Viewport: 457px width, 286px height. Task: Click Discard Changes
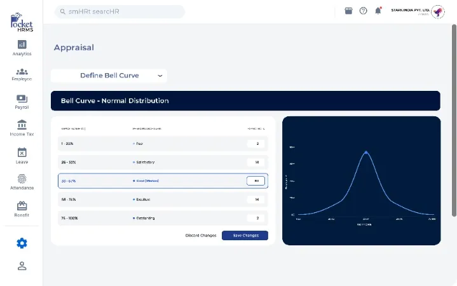coord(201,235)
